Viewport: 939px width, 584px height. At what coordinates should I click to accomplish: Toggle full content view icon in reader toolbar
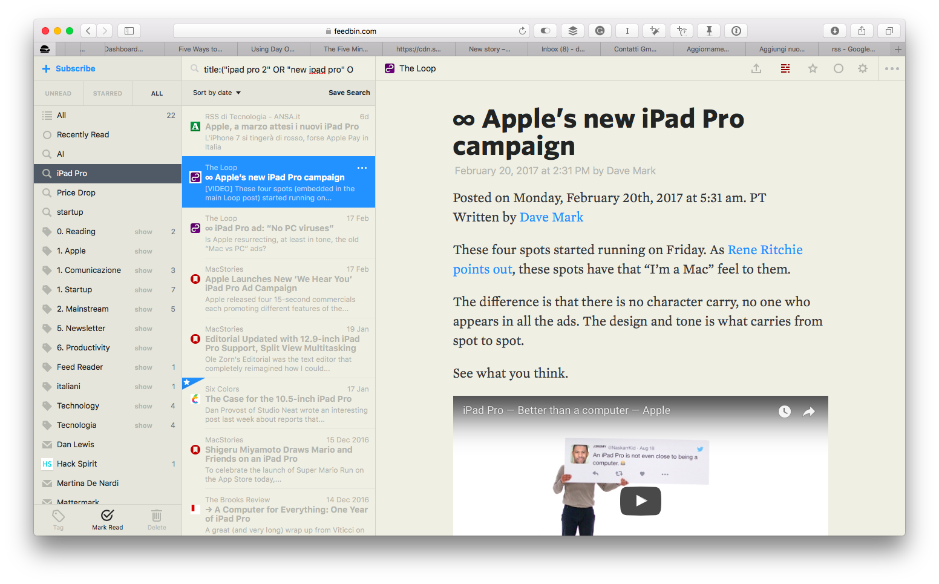785,69
